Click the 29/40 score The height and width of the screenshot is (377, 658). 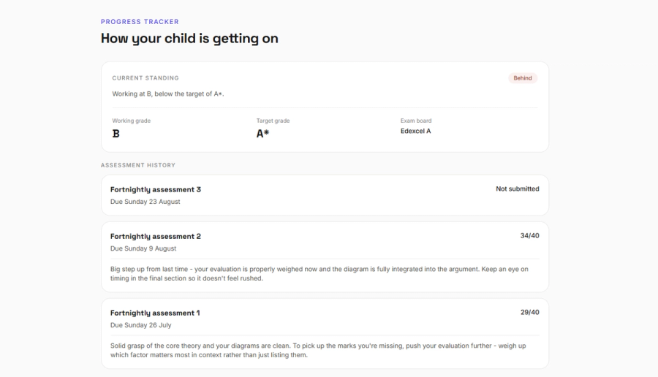click(x=529, y=313)
